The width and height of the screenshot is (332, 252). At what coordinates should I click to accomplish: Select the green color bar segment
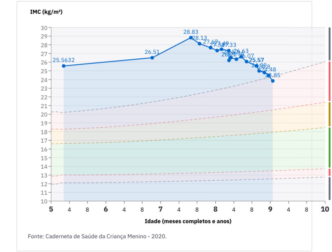(329, 147)
